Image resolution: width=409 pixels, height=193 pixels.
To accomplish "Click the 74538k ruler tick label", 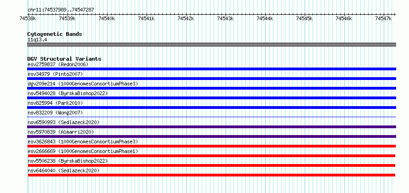I will point(28,18).
